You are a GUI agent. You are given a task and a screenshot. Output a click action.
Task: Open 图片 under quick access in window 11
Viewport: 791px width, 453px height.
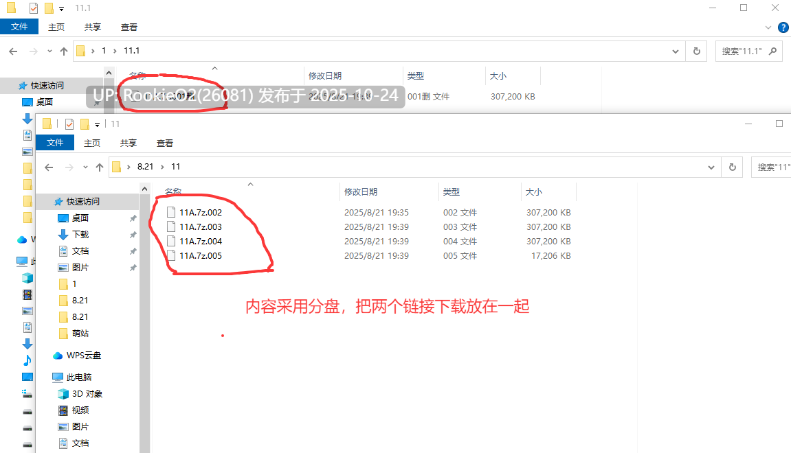80,268
